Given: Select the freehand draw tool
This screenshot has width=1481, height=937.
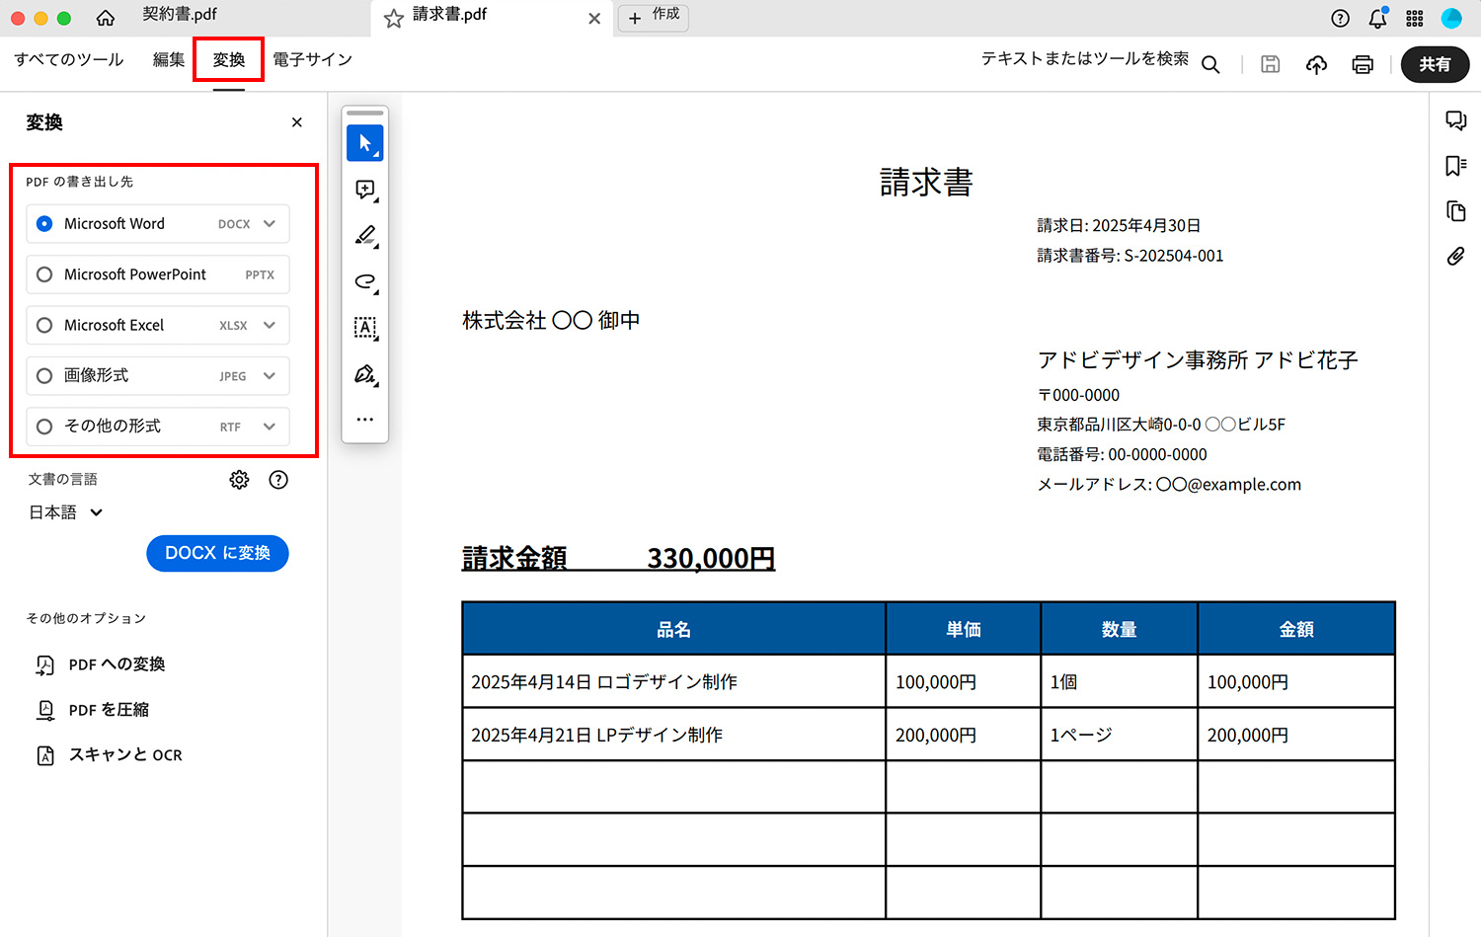Looking at the screenshot, I should click(x=365, y=282).
